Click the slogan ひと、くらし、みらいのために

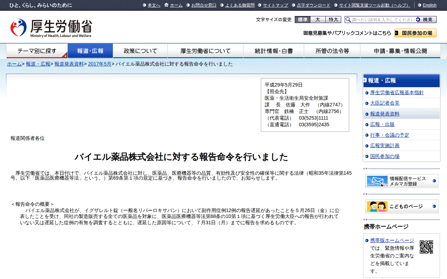[x=41, y=5]
